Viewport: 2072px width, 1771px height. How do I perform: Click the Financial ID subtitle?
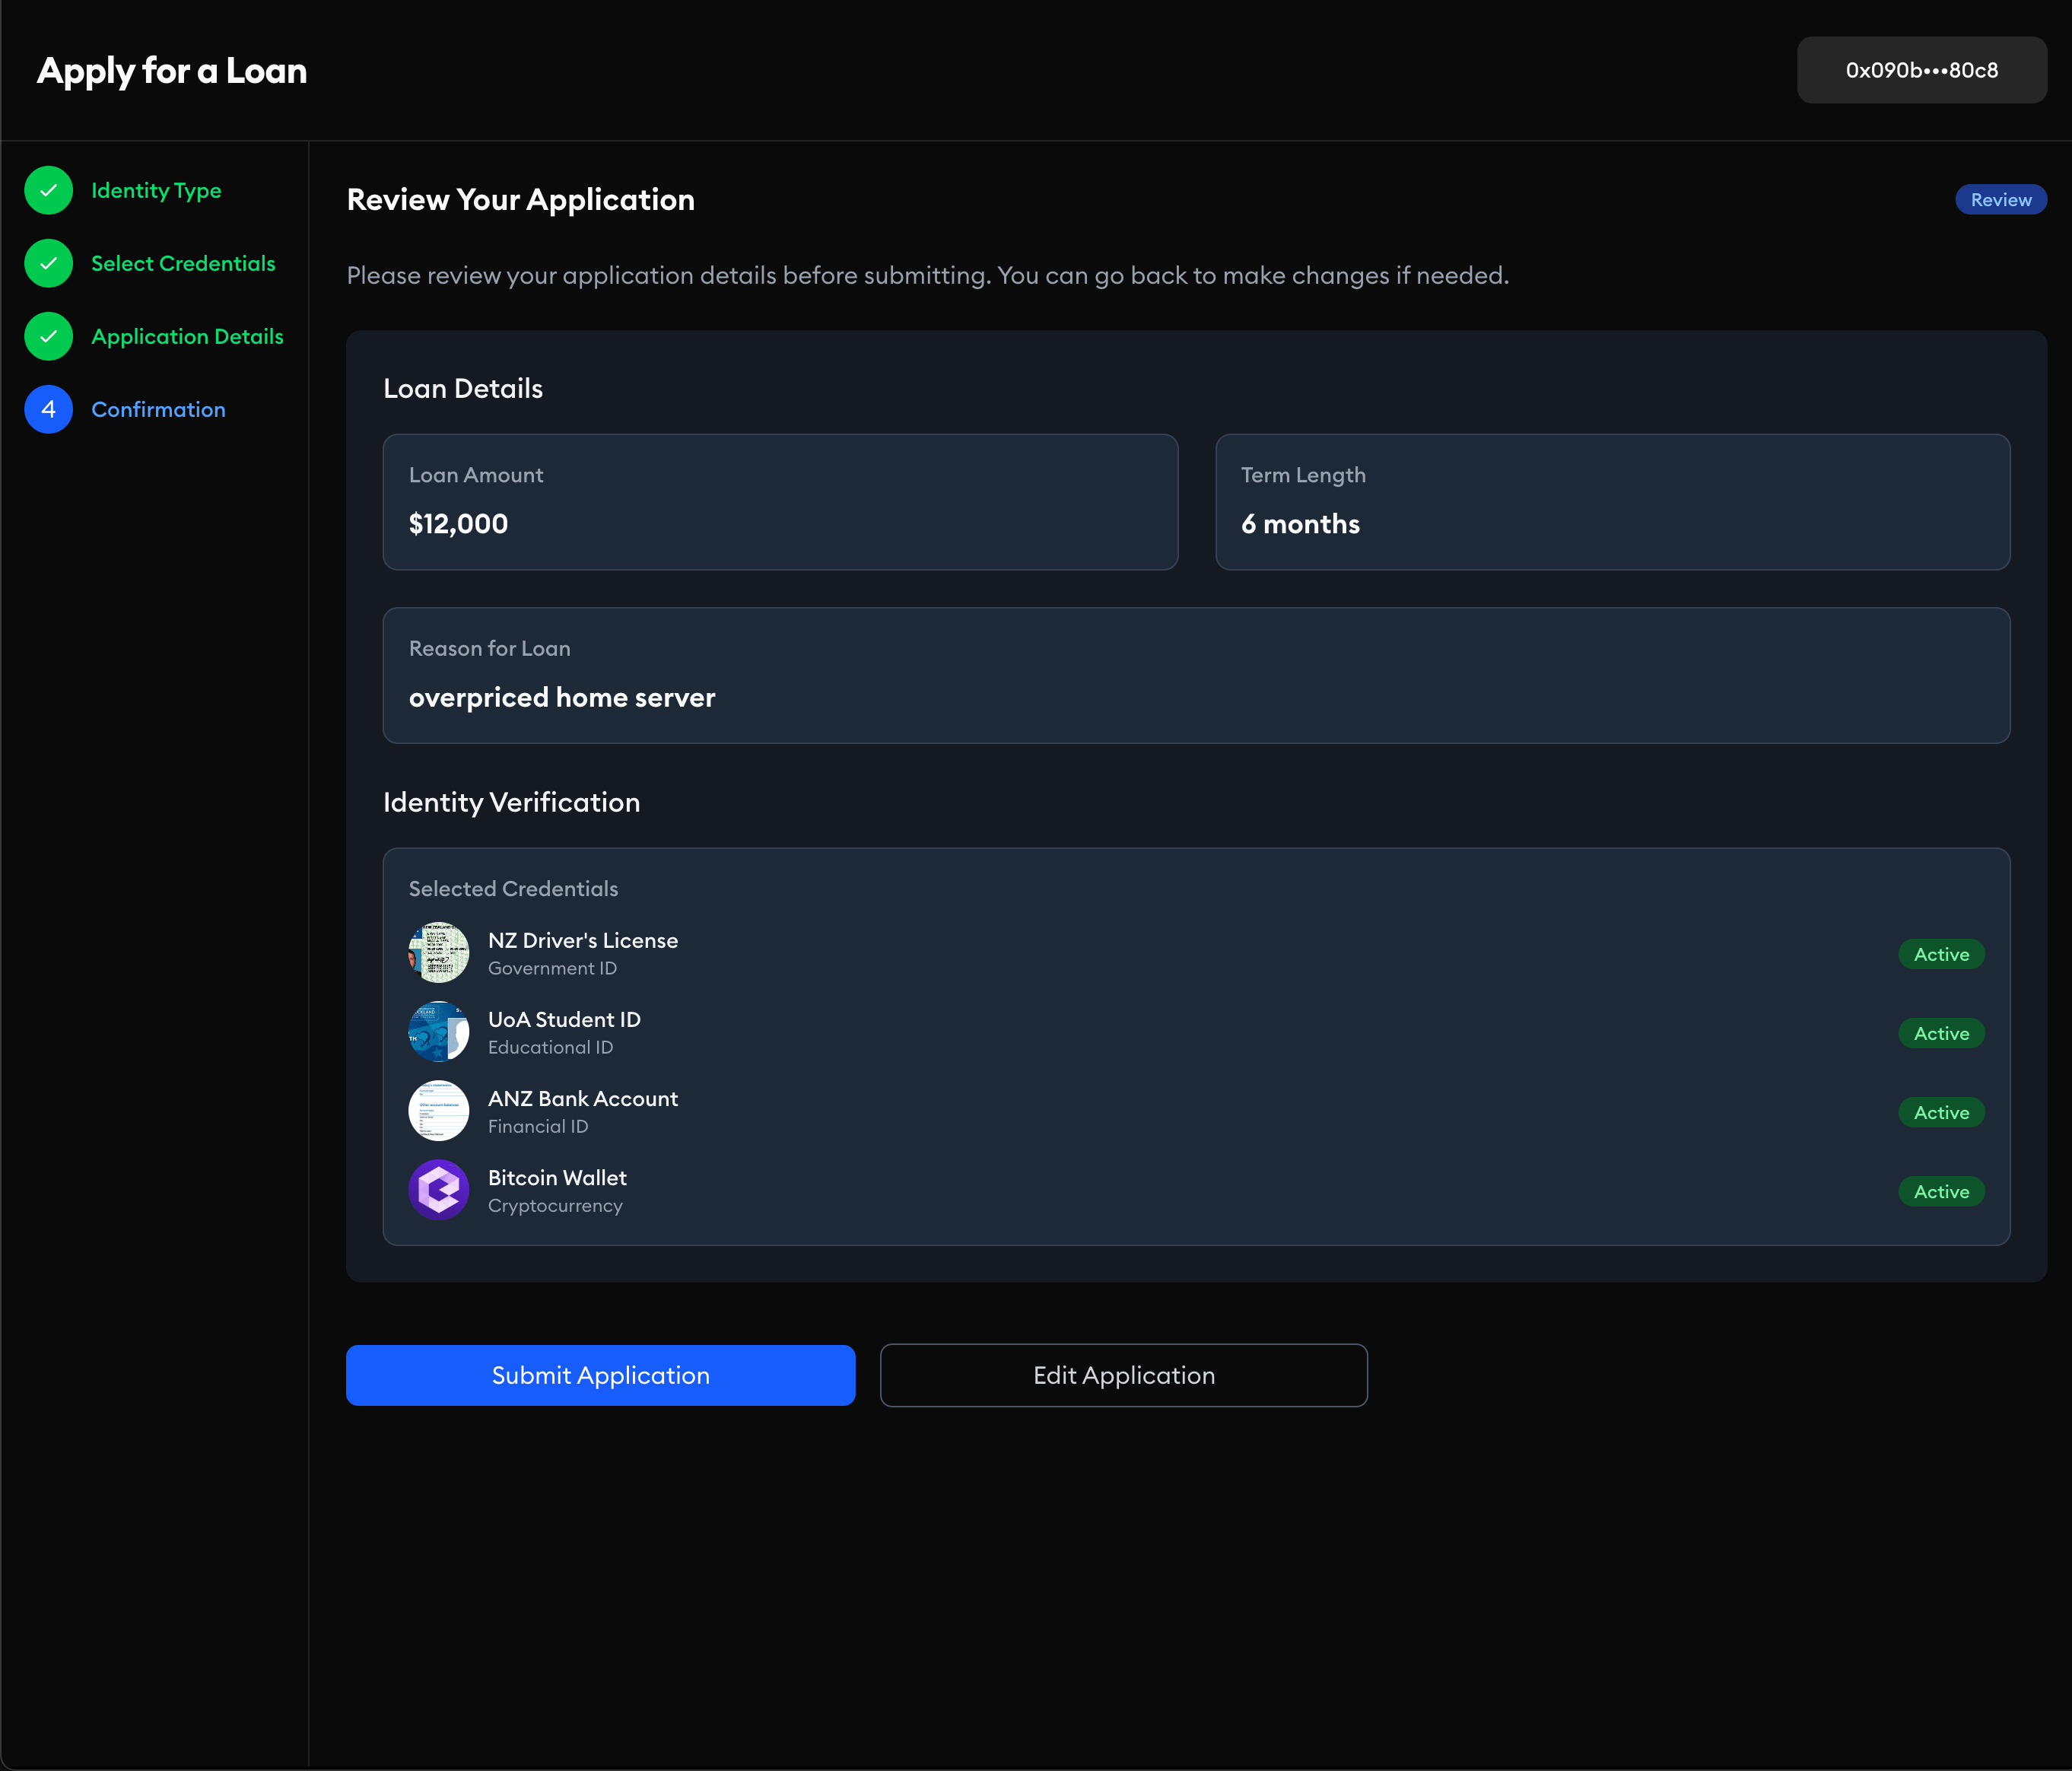click(538, 1126)
